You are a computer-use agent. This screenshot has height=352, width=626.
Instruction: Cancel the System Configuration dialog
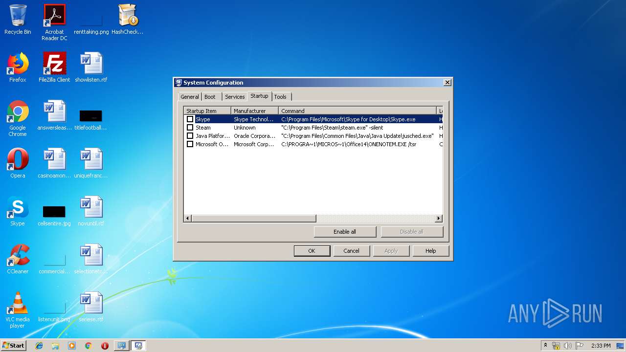coord(351,251)
